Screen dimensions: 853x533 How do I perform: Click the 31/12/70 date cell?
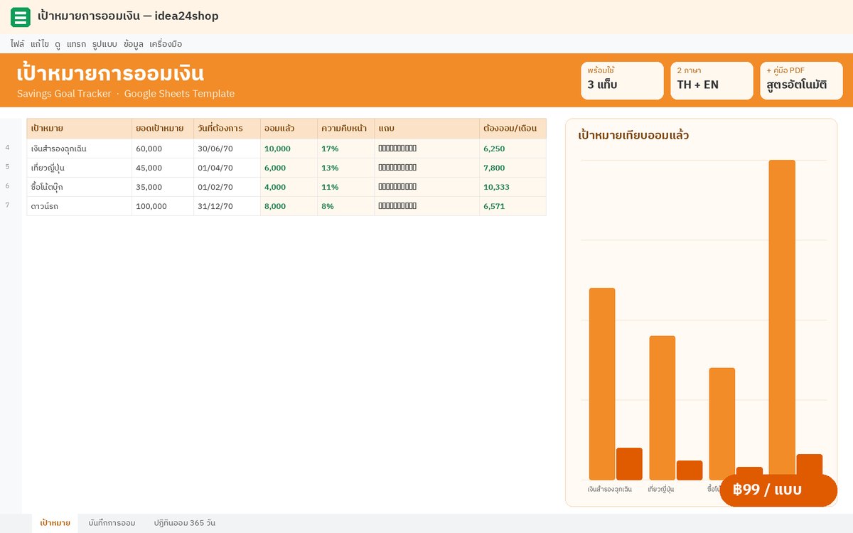[227, 206]
